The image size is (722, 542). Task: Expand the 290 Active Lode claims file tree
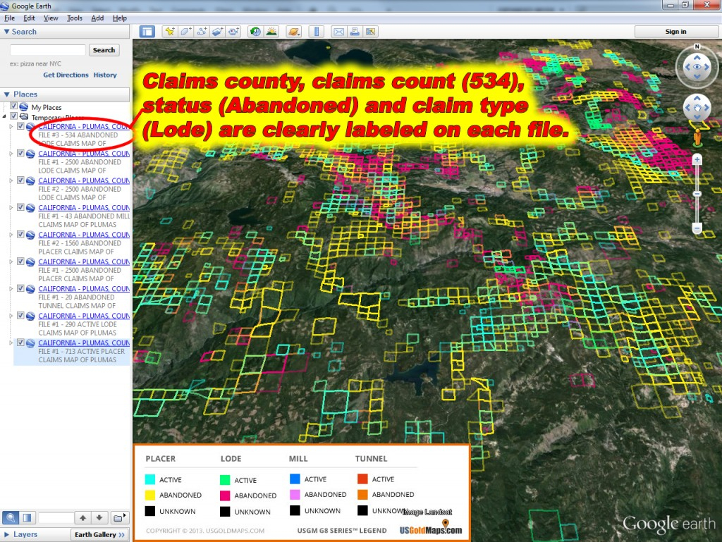tap(11, 316)
